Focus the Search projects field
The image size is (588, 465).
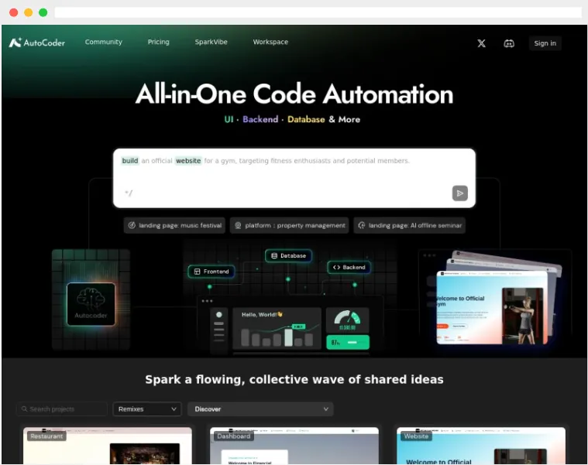(62, 409)
